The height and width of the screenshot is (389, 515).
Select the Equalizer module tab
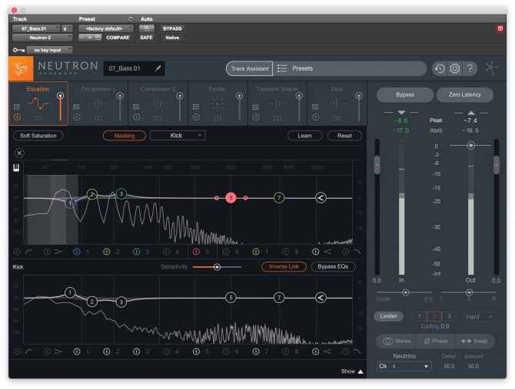click(x=38, y=104)
